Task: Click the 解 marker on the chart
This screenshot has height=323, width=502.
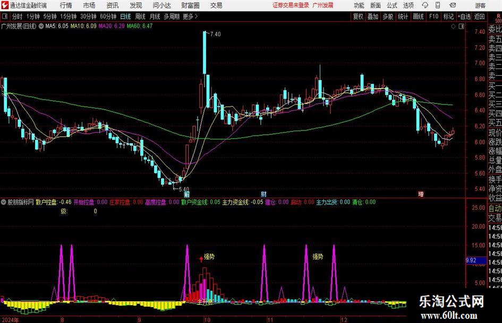Action: click(186, 194)
